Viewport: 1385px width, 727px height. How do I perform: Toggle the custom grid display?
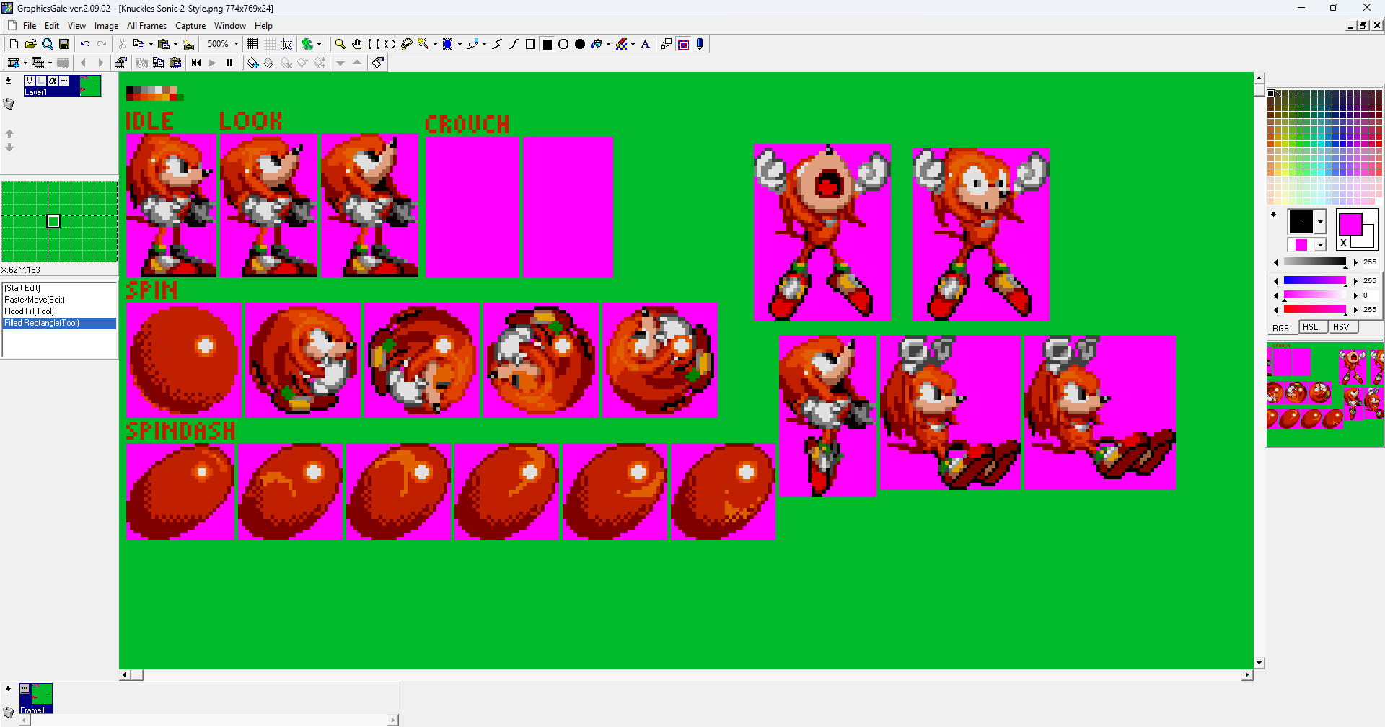coord(270,44)
